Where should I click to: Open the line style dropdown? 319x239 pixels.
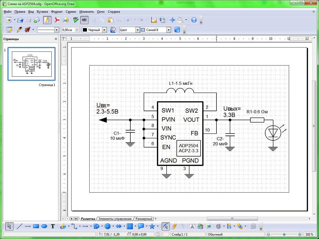56,30
